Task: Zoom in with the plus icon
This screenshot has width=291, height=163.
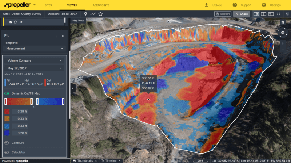Action: (283, 43)
